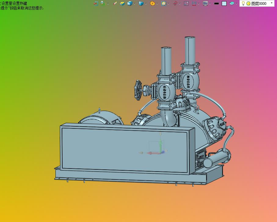Click the zoom magnifier icon
Viewport: 277px width, 222px height.
coord(164,4)
